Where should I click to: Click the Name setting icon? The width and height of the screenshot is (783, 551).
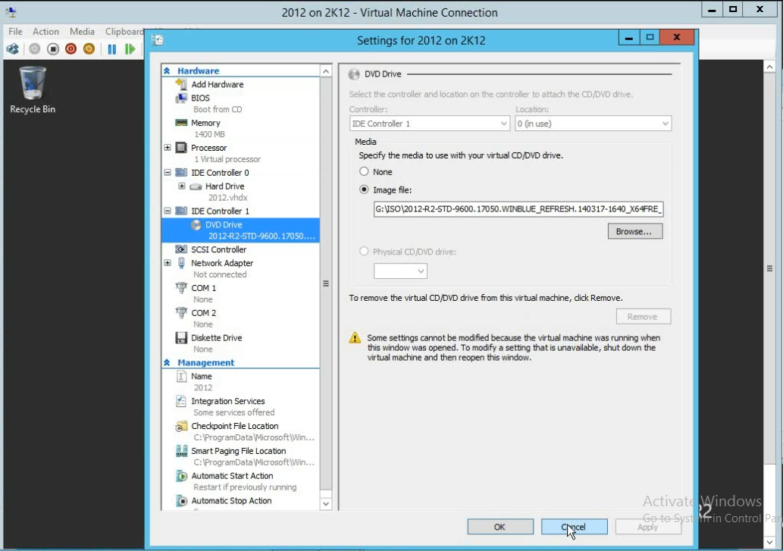181,377
